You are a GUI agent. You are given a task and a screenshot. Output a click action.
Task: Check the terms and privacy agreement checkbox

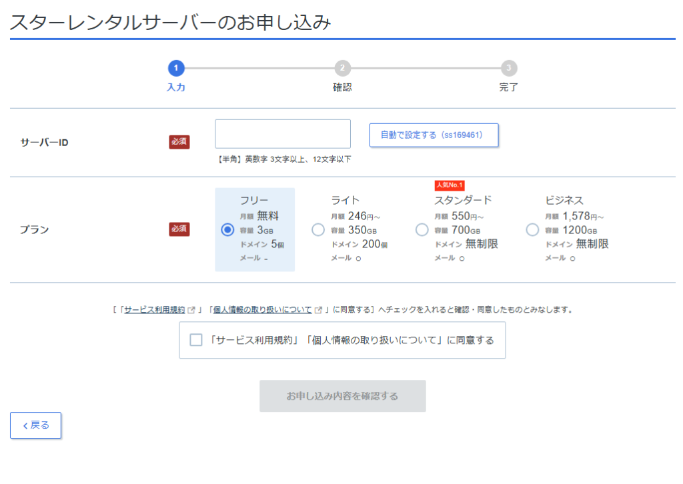pos(196,340)
